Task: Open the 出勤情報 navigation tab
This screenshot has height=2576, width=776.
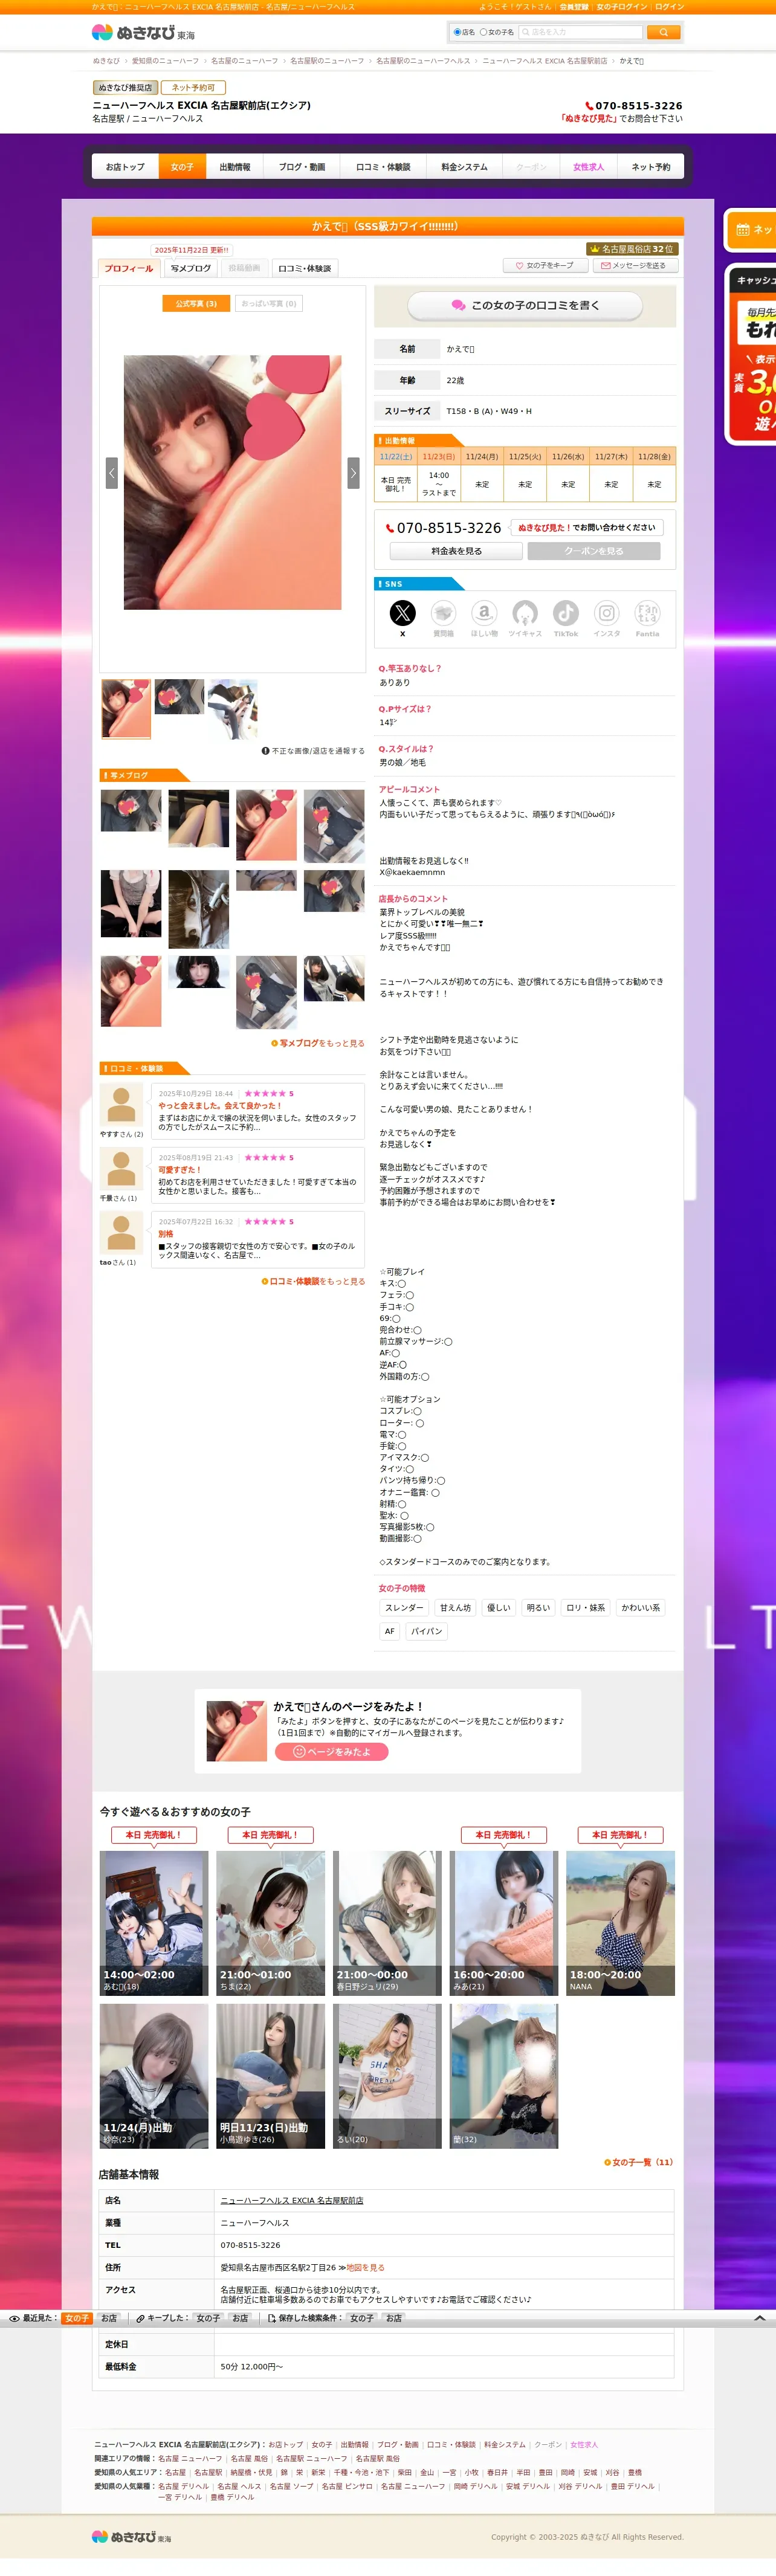Action: point(235,167)
